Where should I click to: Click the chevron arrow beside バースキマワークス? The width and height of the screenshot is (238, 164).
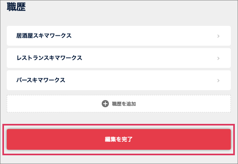pos(218,80)
